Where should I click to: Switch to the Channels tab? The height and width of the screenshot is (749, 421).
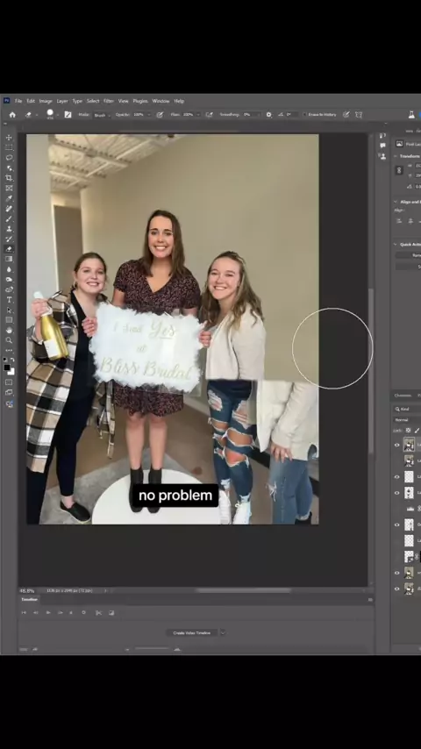[403, 396]
